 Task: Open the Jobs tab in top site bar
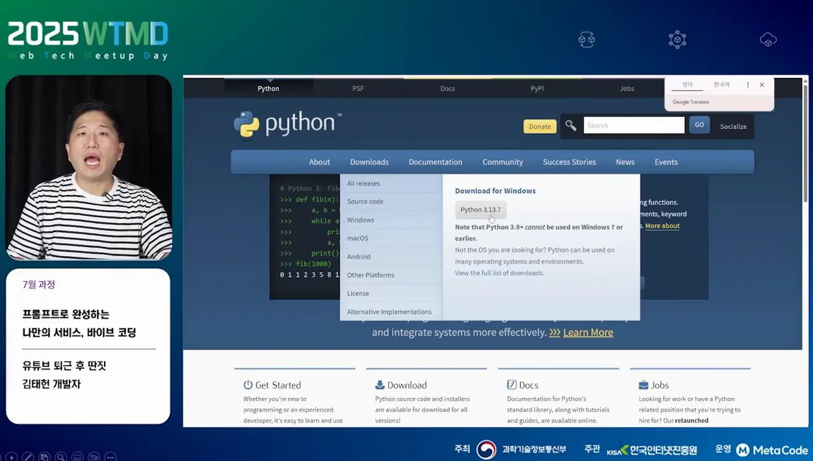[626, 88]
